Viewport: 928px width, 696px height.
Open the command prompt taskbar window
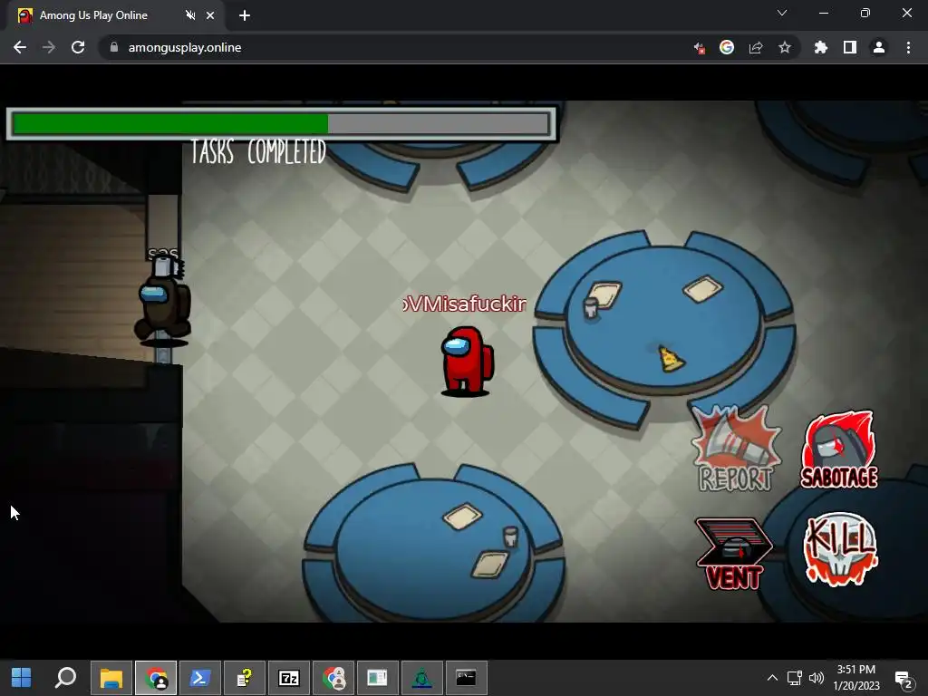coord(467,678)
